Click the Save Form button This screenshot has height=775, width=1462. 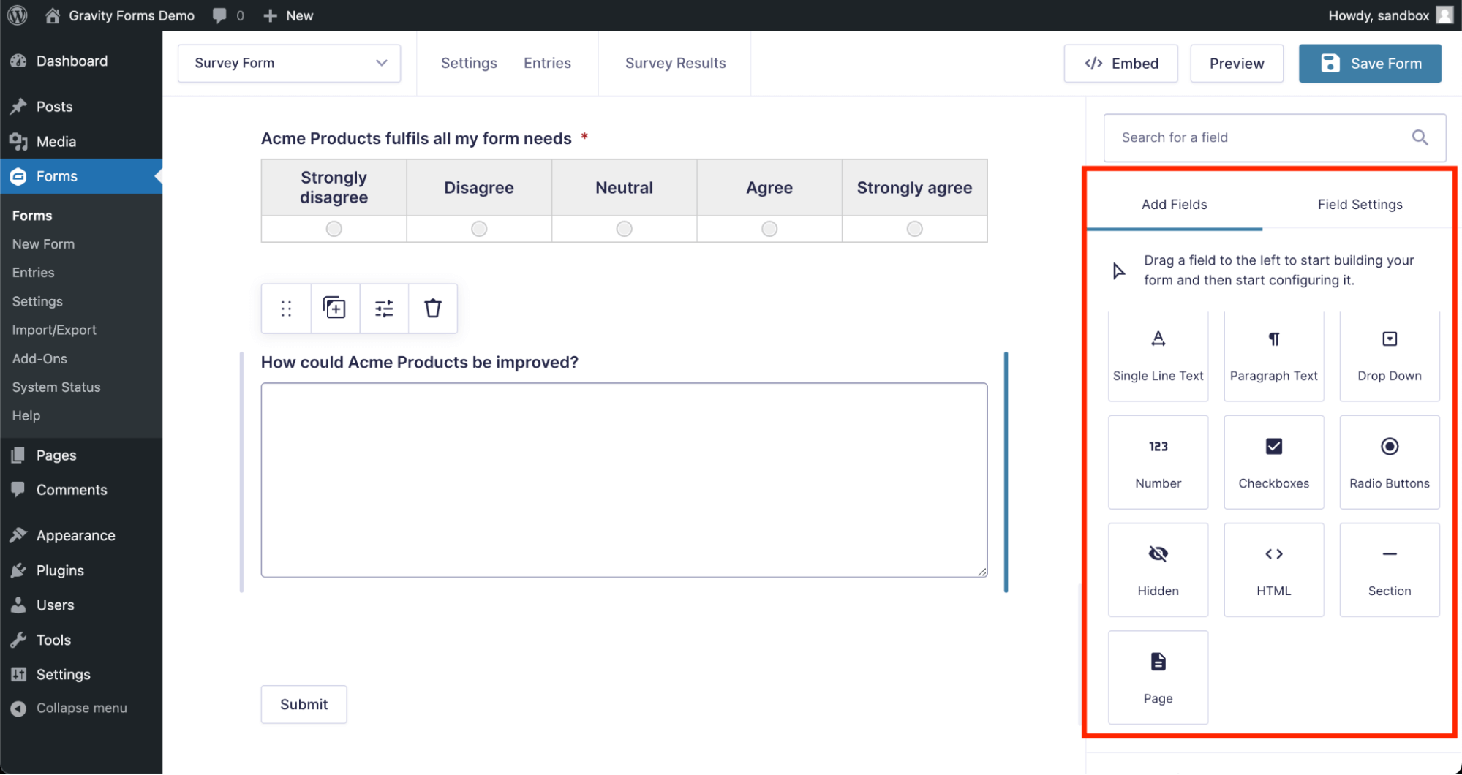(x=1370, y=64)
